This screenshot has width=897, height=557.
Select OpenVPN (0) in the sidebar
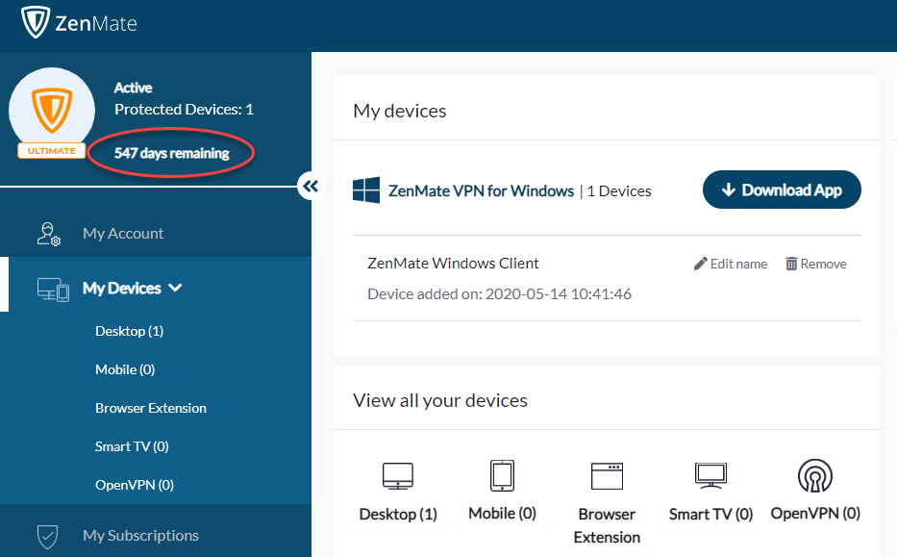click(135, 485)
